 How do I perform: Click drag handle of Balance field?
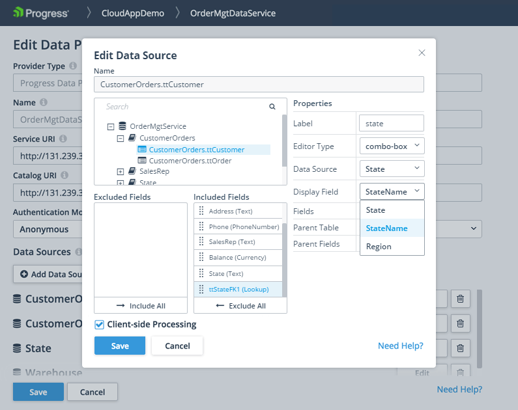pyautogui.click(x=201, y=257)
